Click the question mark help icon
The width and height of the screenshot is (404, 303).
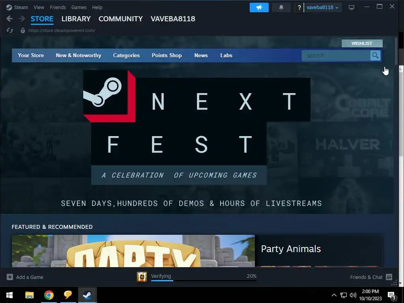[299, 7]
